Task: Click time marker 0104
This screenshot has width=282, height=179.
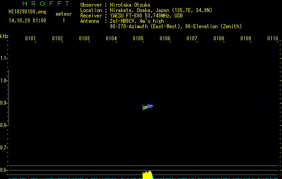Action: (x=111, y=38)
